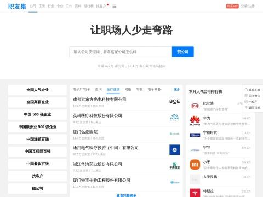Image resolution: width=263 pixels, height=197 pixels.
Task: Open 华为 in the popularity ranking
Action: pyautogui.click(x=207, y=118)
